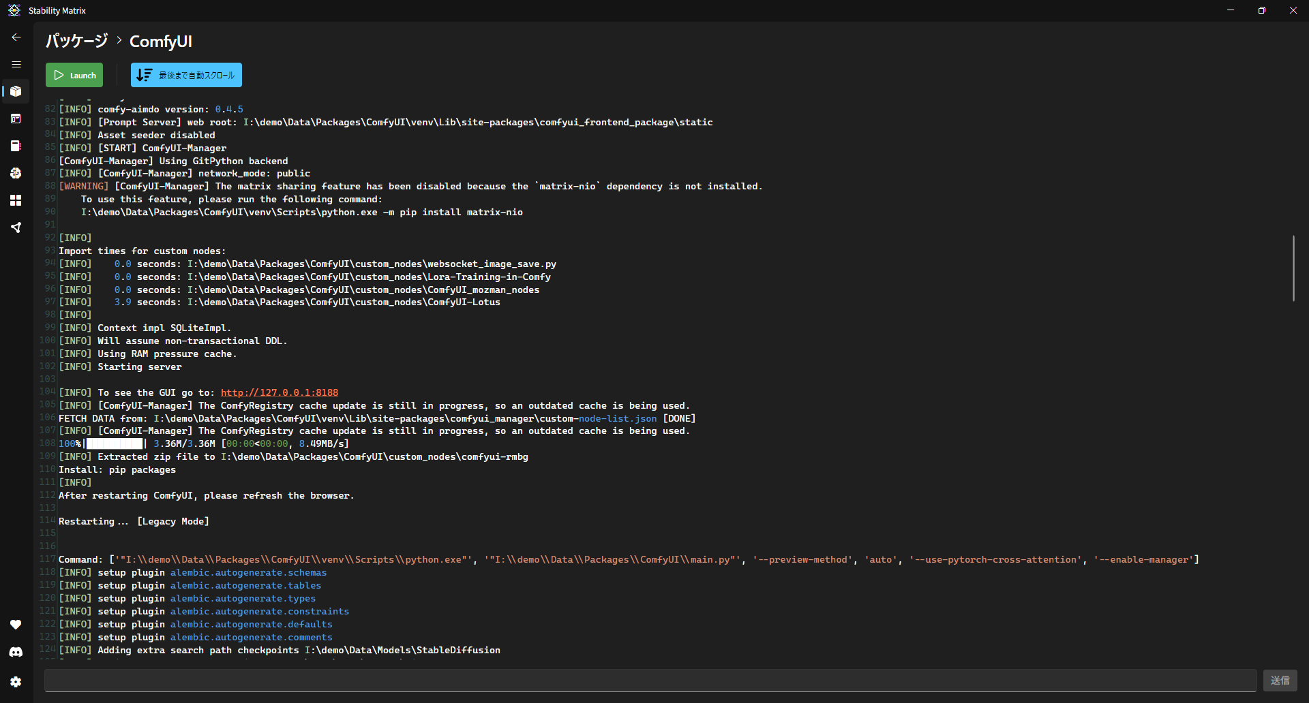
Task: Click the alembic.autogenerate.types text
Action: pos(243,598)
